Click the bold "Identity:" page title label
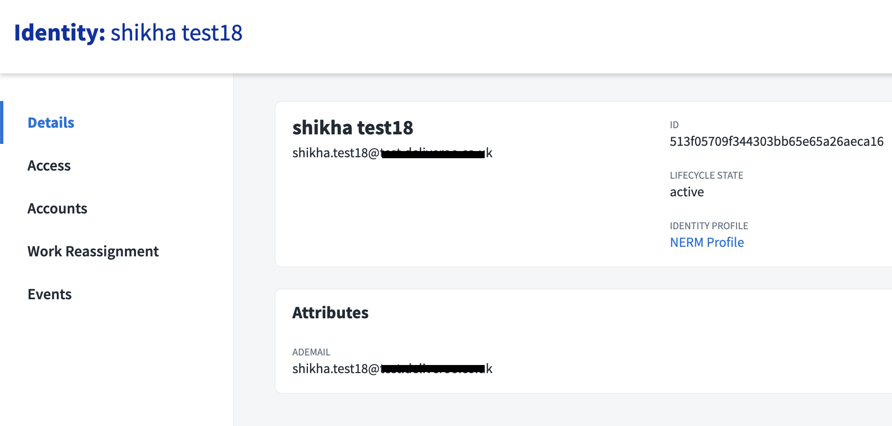 (60, 33)
